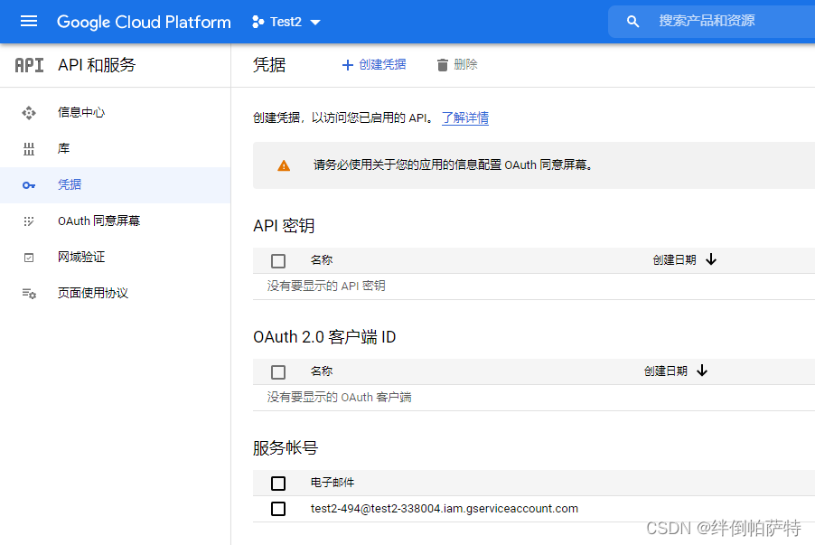815x545 pixels.
Task: Click the 页面使用协议 settings-list icon
Action: 29,294
